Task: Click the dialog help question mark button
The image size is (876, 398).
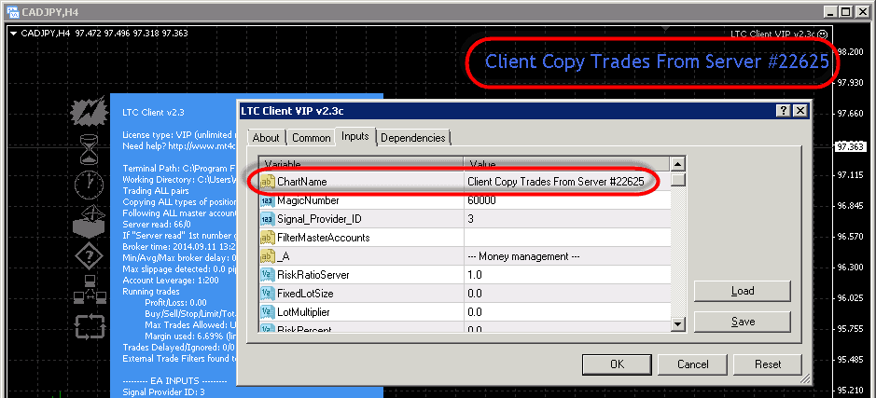Action: tap(785, 110)
